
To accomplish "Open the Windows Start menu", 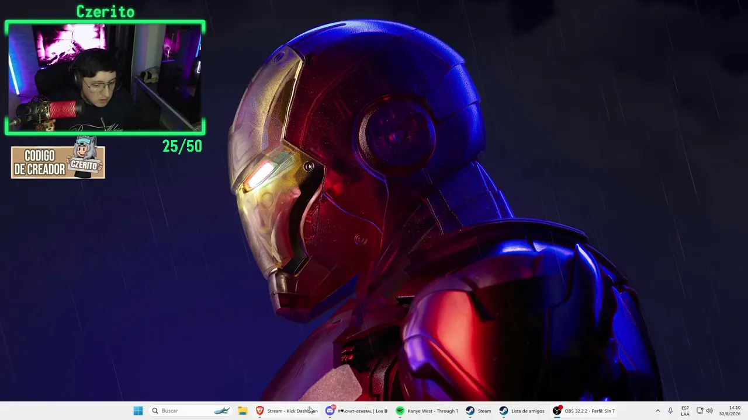I will coord(138,411).
